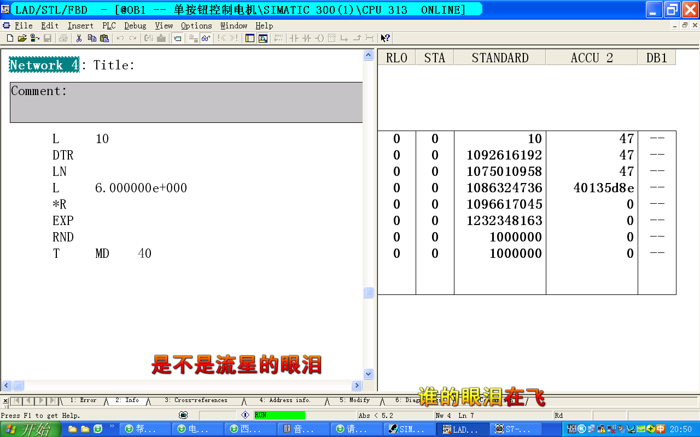Switch to the 2: Info tab
Screen dimensions: 700x437
coord(127,400)
